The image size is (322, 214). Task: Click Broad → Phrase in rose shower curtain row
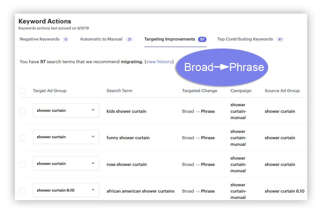pyautogui.click(x=198, y=164)
